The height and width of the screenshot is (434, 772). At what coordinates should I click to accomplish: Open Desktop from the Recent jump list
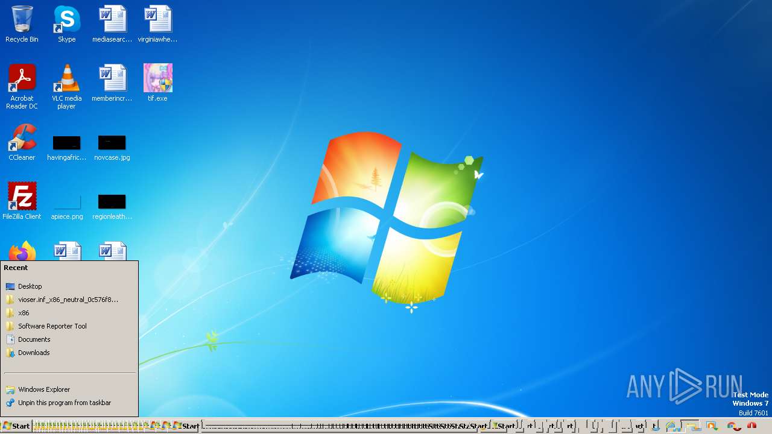click(69, 286)
